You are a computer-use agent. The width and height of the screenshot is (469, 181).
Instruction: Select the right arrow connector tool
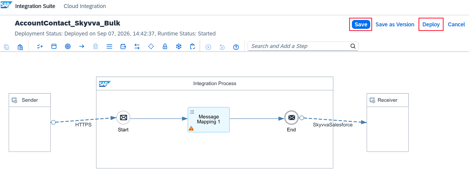tap(82, 46)
